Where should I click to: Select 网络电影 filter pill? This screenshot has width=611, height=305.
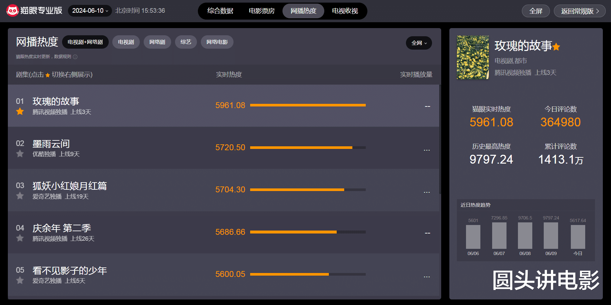click(x=217, y=42)
